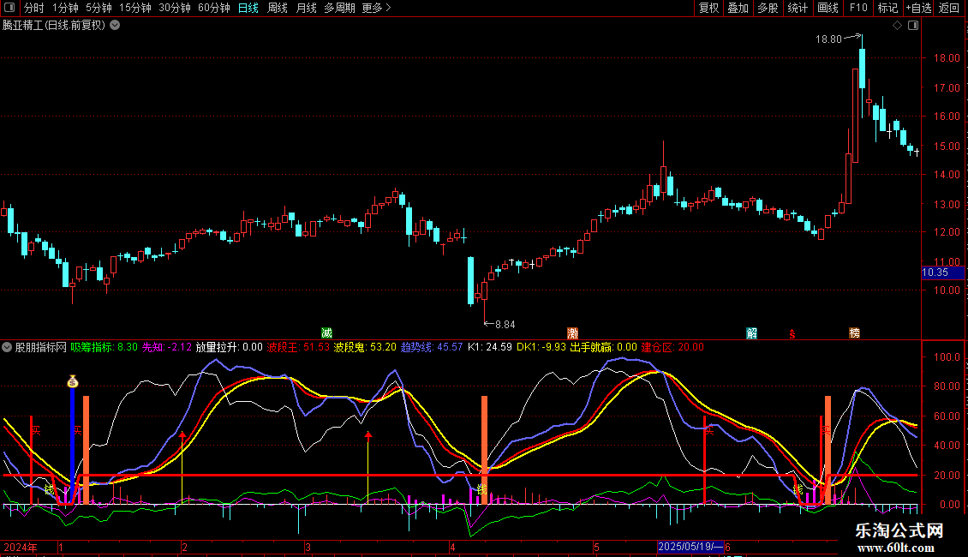The image size is (968, 557).
Task: Select the 日线 daily chart tab
Action: [x=248, y=8]
